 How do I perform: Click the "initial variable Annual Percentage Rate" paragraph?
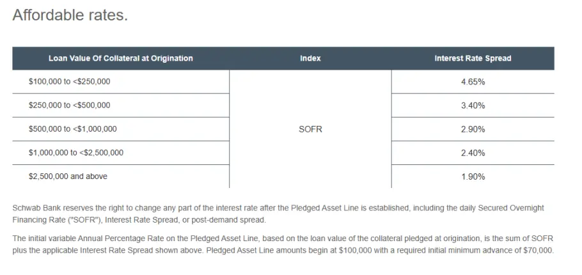coord(283,244)
